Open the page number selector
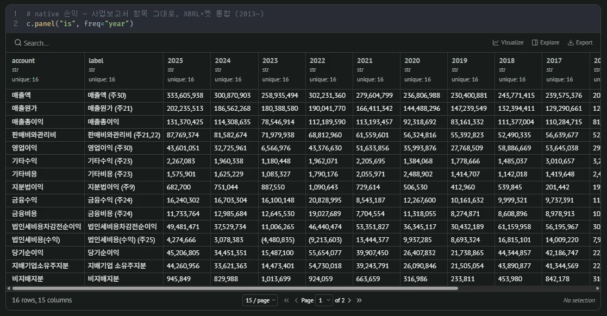607x316 pixels. (x=324, y=300)
